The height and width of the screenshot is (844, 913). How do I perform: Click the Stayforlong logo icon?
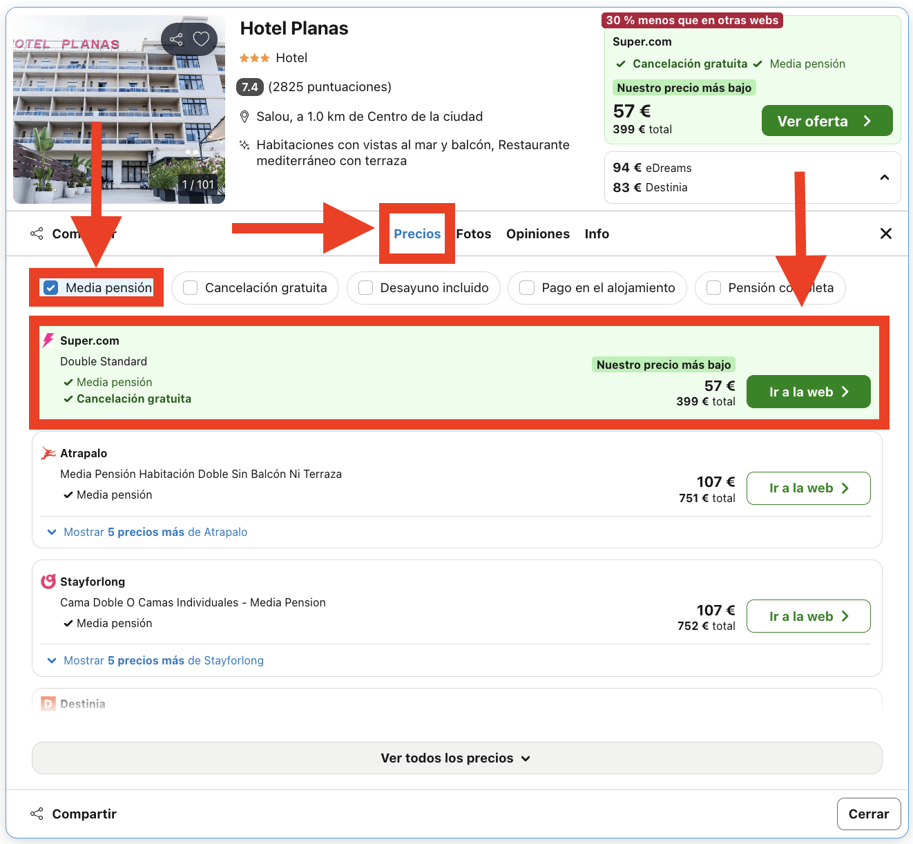click(x=47, y=581)
